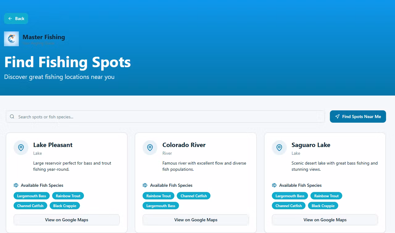Click the Colorado River location pin icon
This screenshot has width=395, height=233.
coord(150,148)
